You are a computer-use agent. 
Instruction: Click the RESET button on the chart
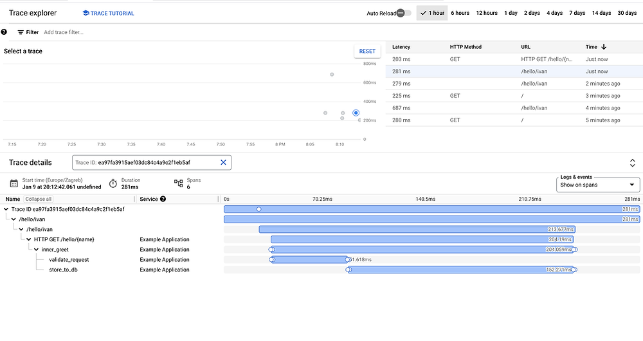(367, 51)
